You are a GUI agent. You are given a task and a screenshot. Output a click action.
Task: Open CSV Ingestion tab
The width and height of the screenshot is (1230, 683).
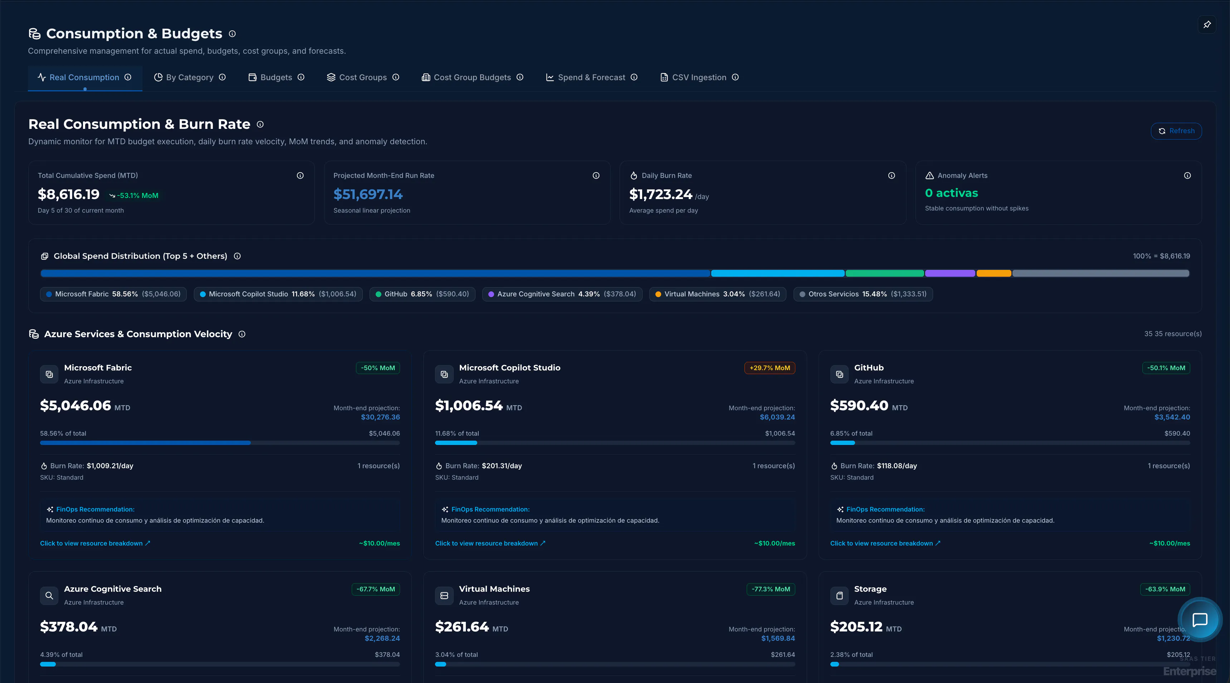[699, 77]
